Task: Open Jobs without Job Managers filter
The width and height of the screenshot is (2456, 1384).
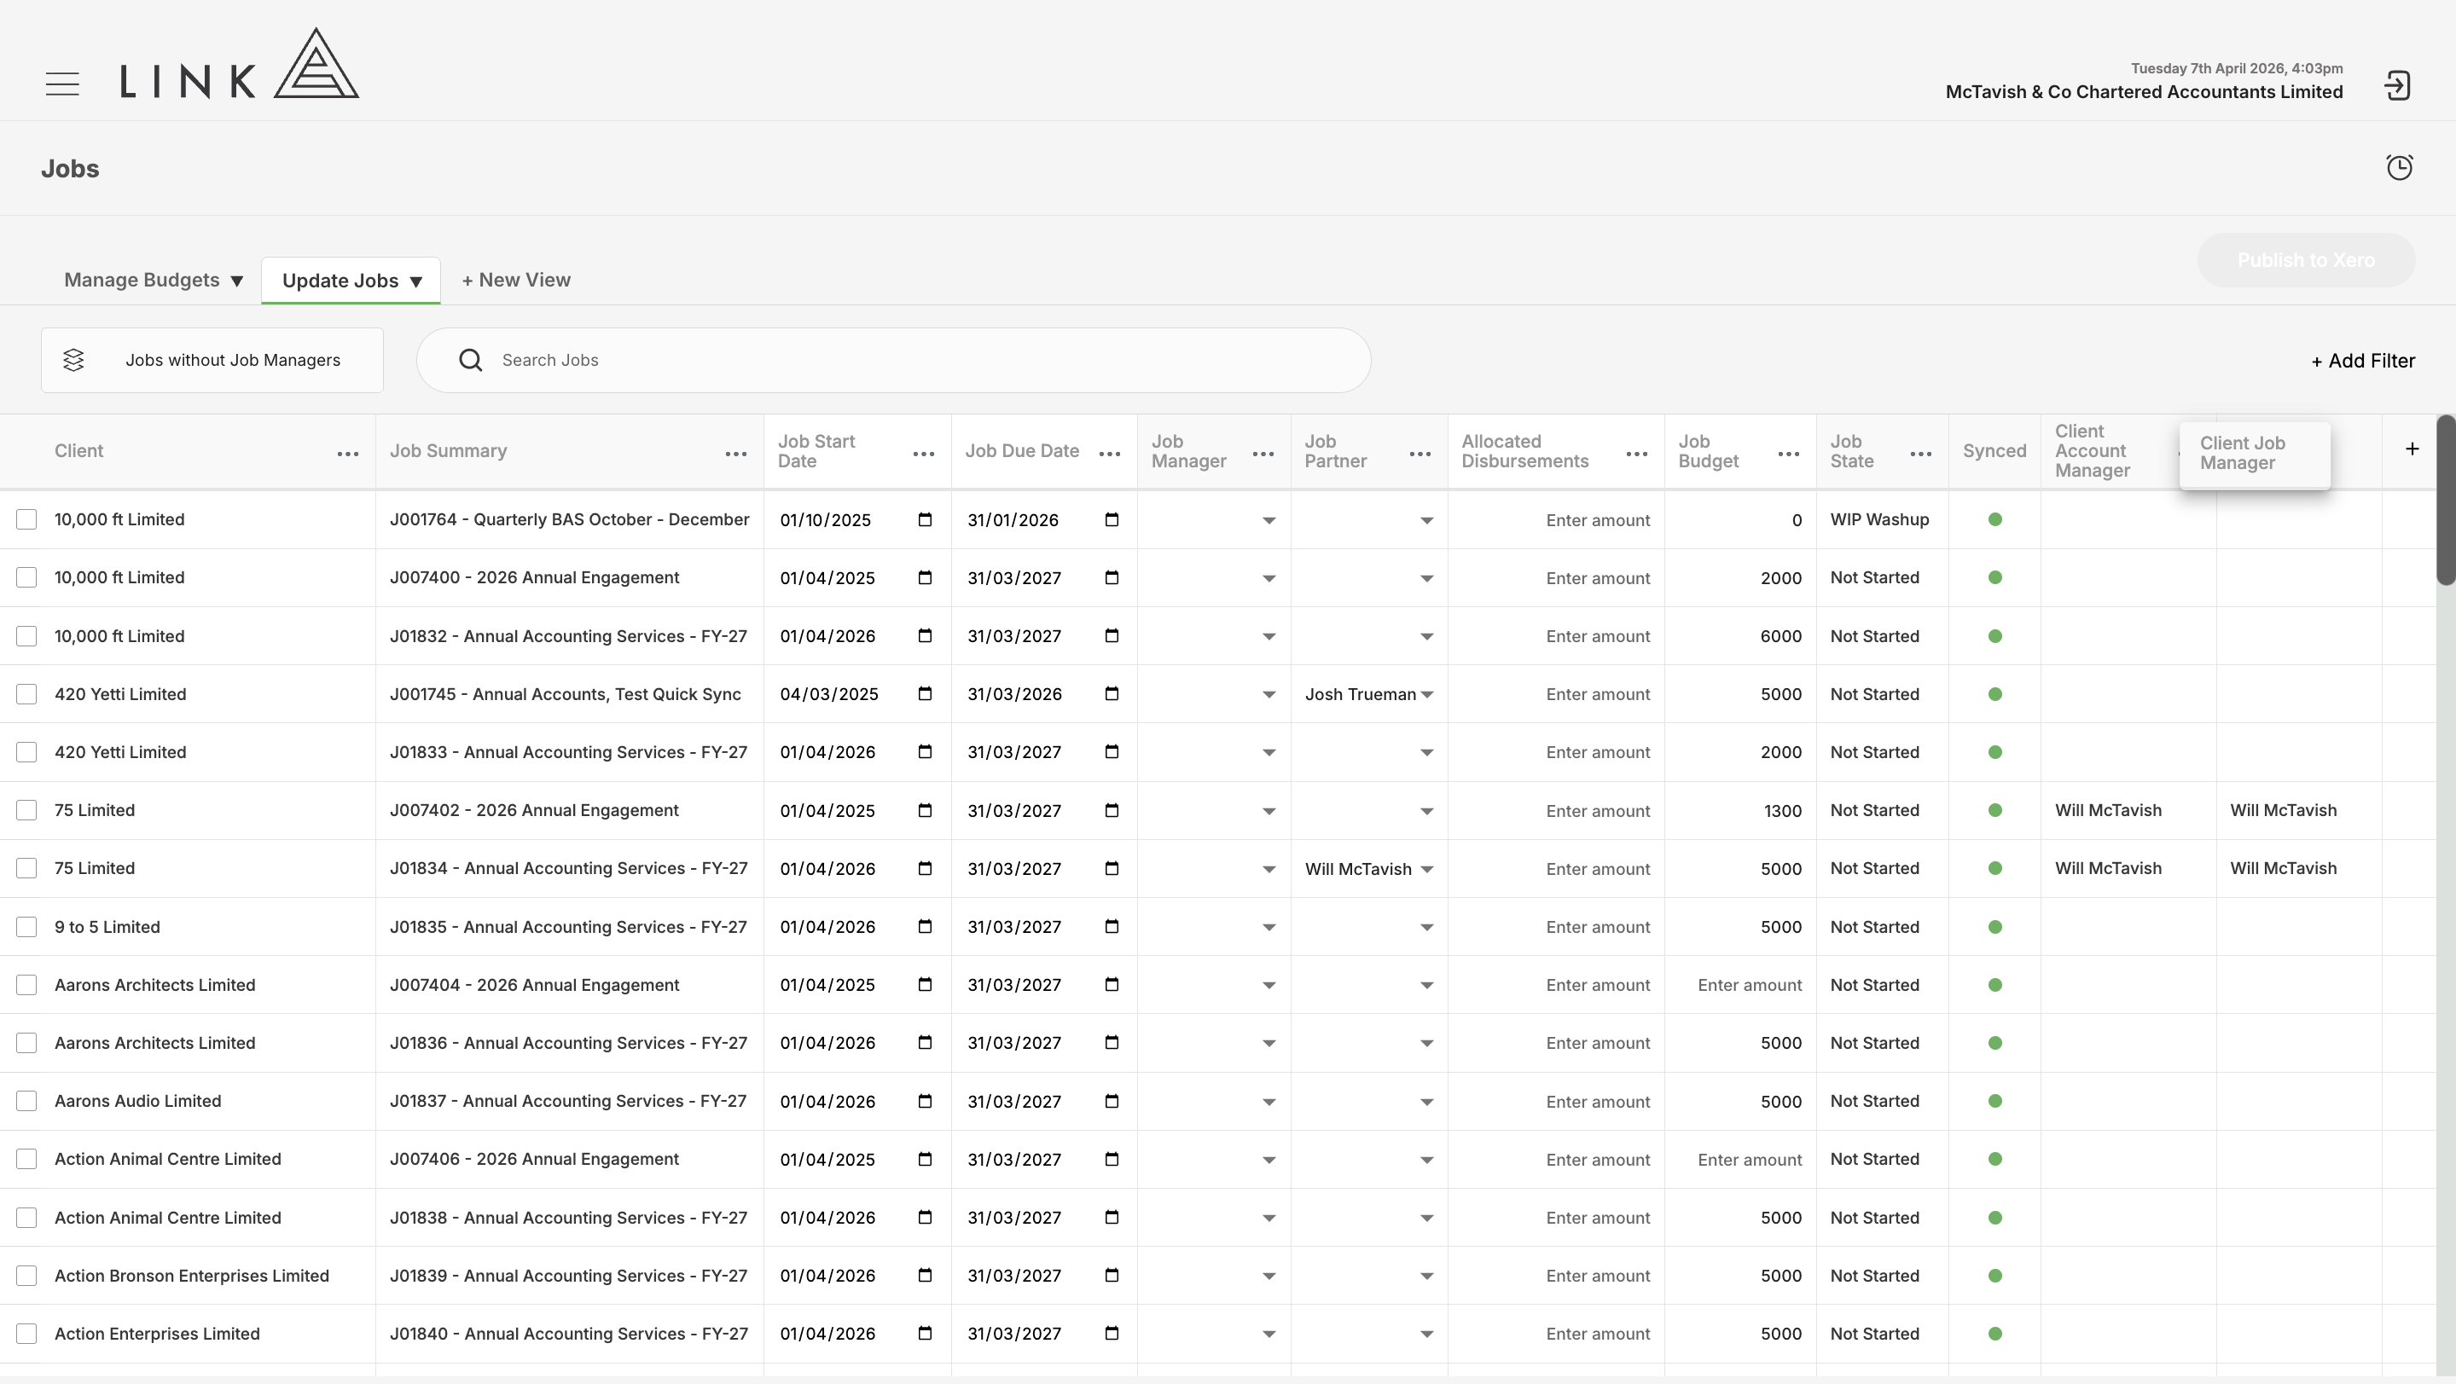Action: tap(212, 361)
